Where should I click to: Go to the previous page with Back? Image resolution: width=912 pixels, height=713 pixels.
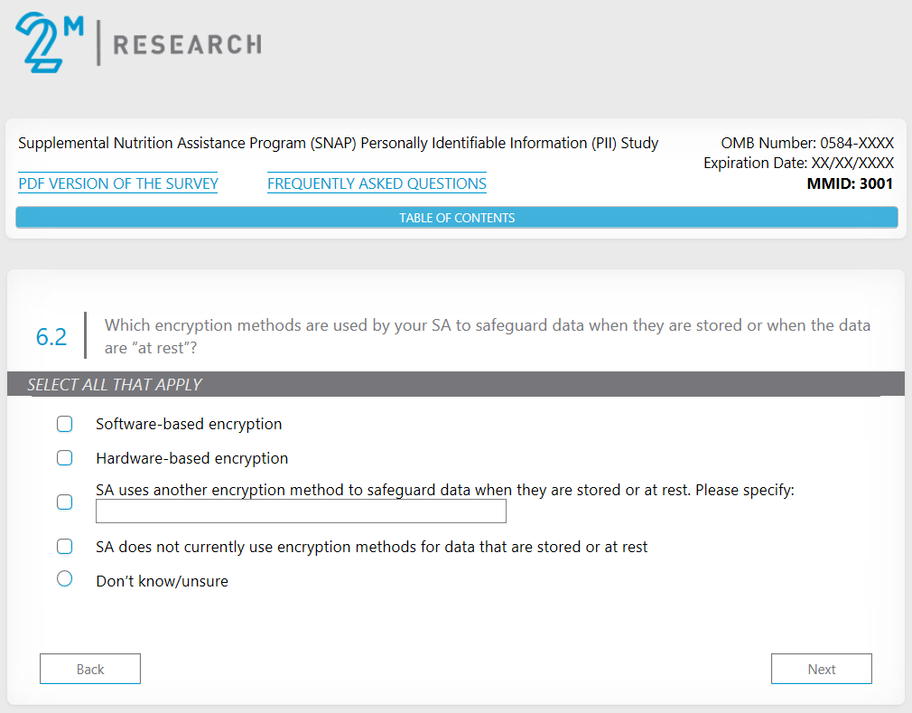90,669
